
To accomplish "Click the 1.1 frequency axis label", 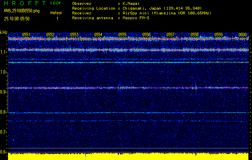I will pyautogui.click(x=4, y=52).
